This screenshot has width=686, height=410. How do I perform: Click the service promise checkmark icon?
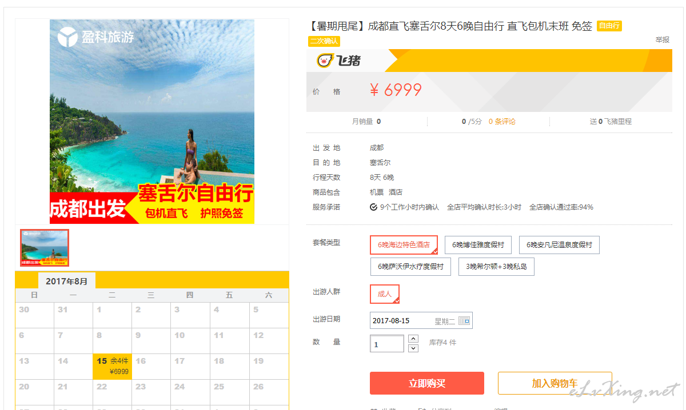click(x=373, y=207)
